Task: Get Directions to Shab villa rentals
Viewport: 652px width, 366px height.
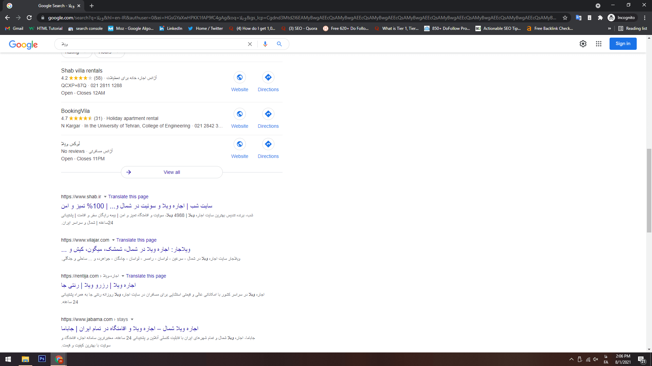Action: click(268, 77)
